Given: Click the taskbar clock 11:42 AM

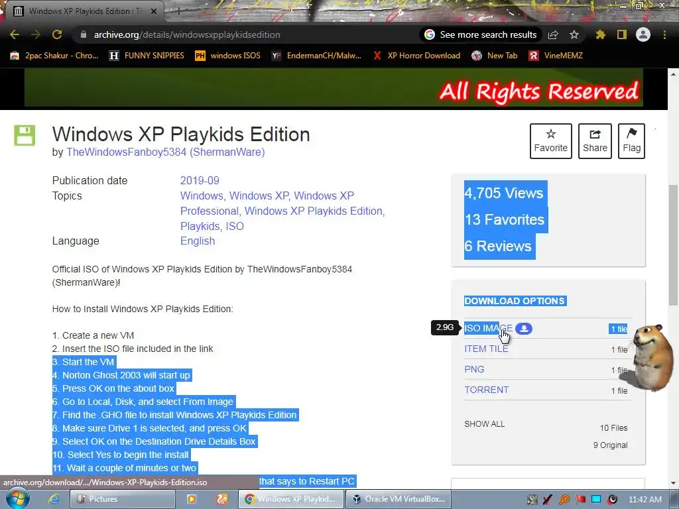Looking at the screenshot, I should [x=645, y=500].
